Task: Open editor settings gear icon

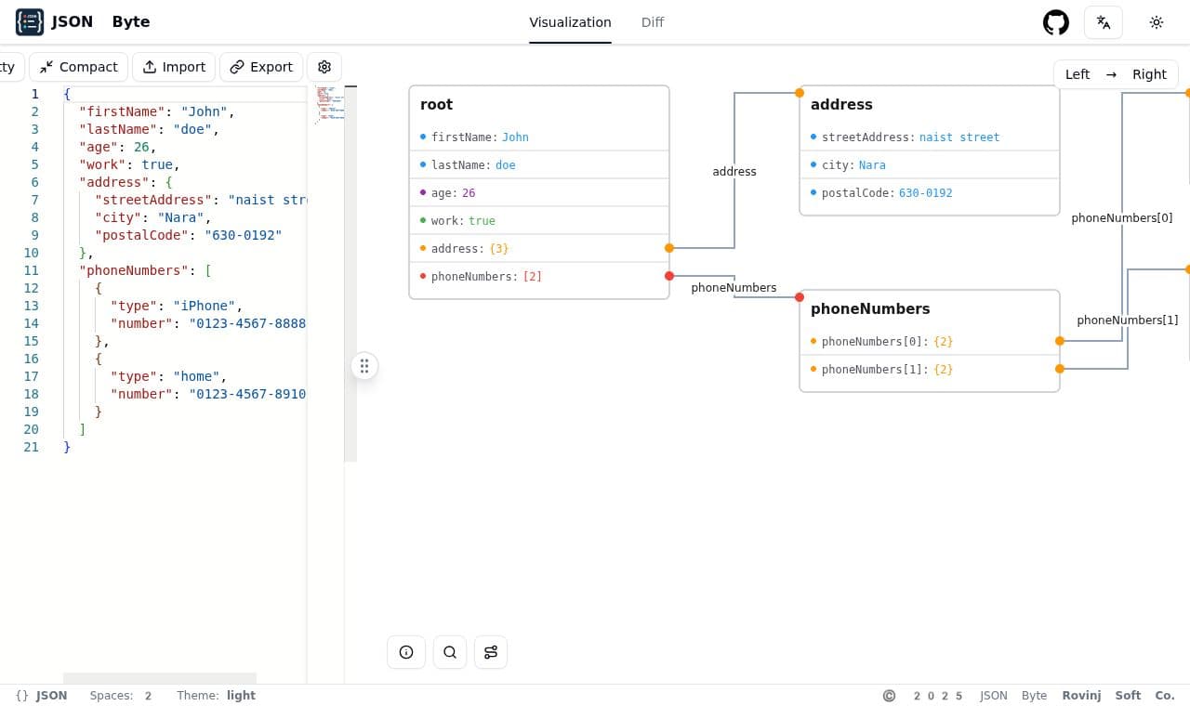Action: pos(324,67)
